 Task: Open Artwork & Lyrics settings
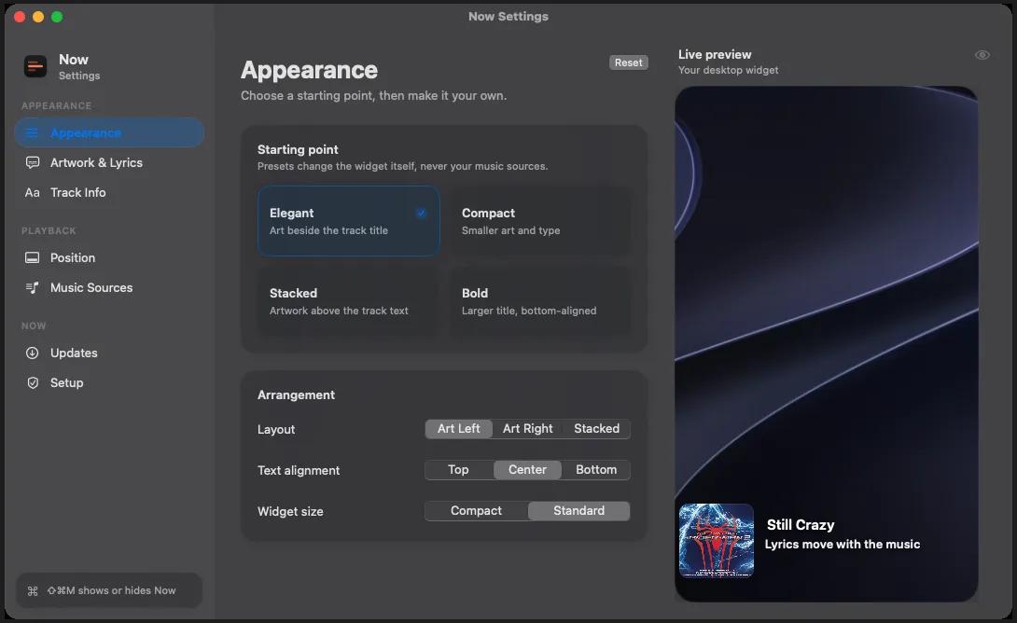click(x=109, y=162)
